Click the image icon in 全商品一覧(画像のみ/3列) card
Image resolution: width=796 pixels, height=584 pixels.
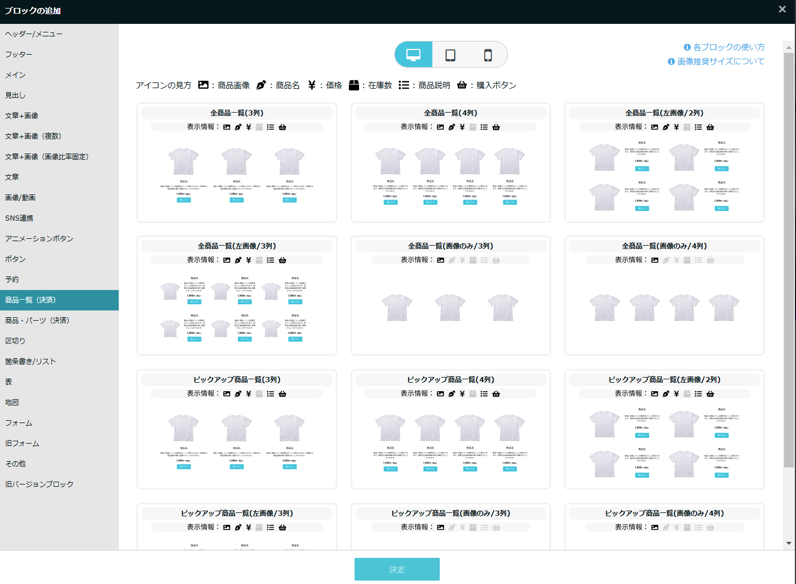(x=440, y=260)
